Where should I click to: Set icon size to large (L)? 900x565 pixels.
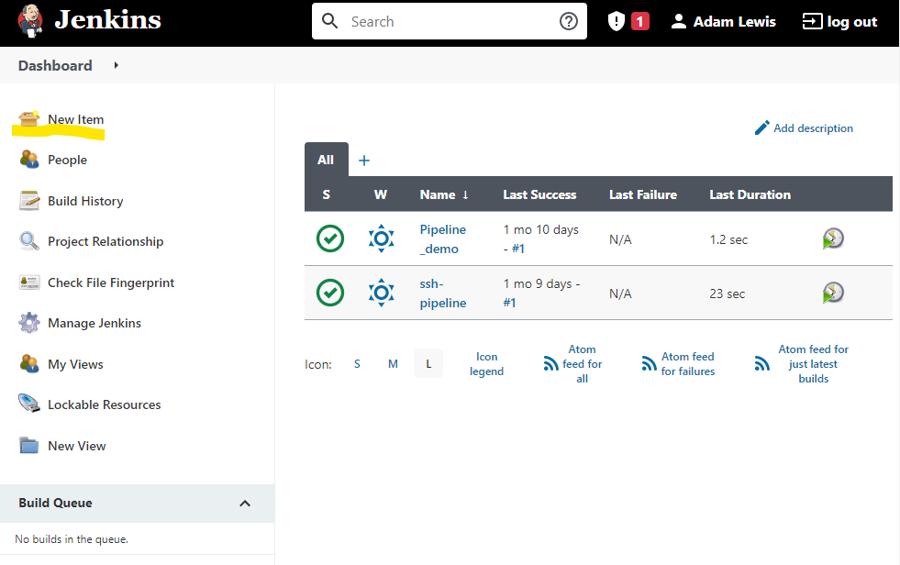428,363
